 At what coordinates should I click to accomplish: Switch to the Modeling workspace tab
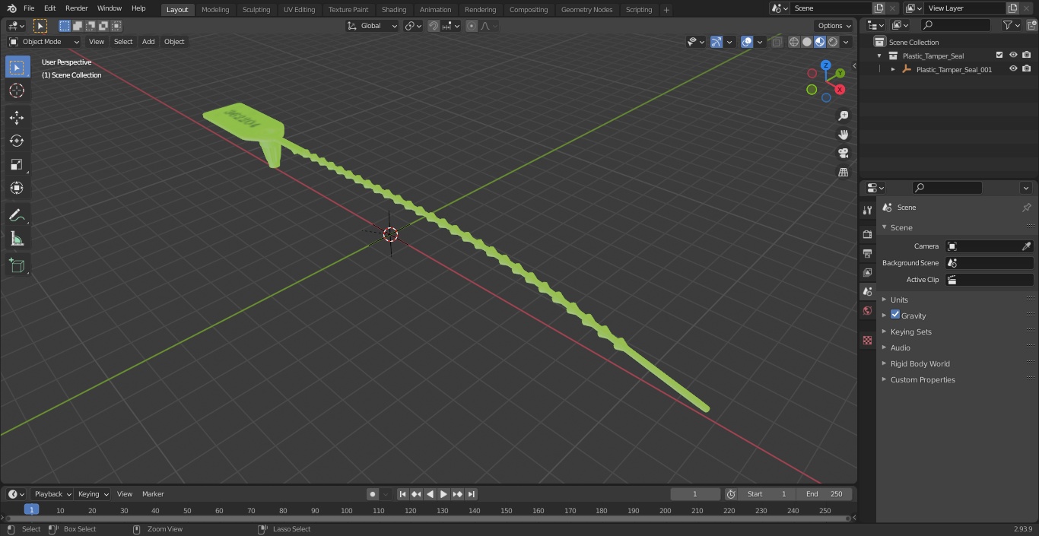(215, 10)
